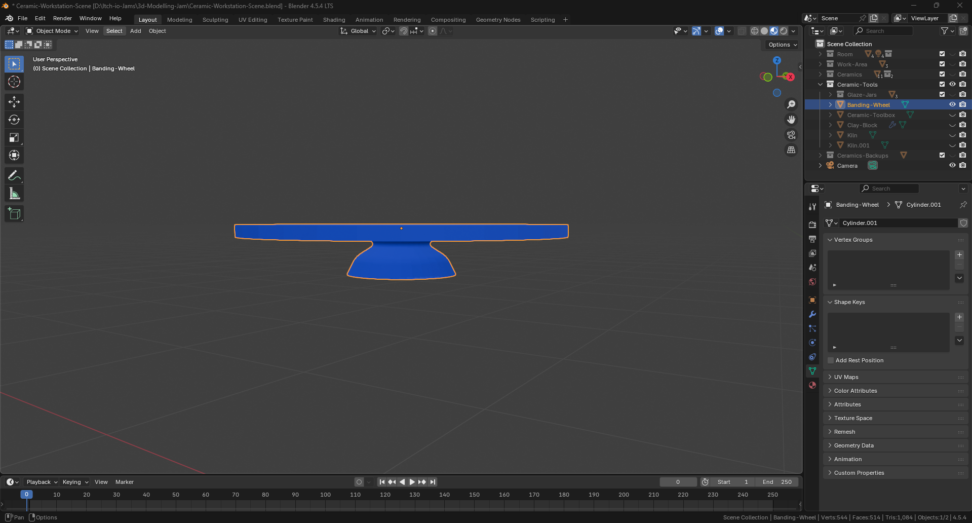The image size is (972, 523).
Task: Play the animation forward
Action: [x=412, y=482]
